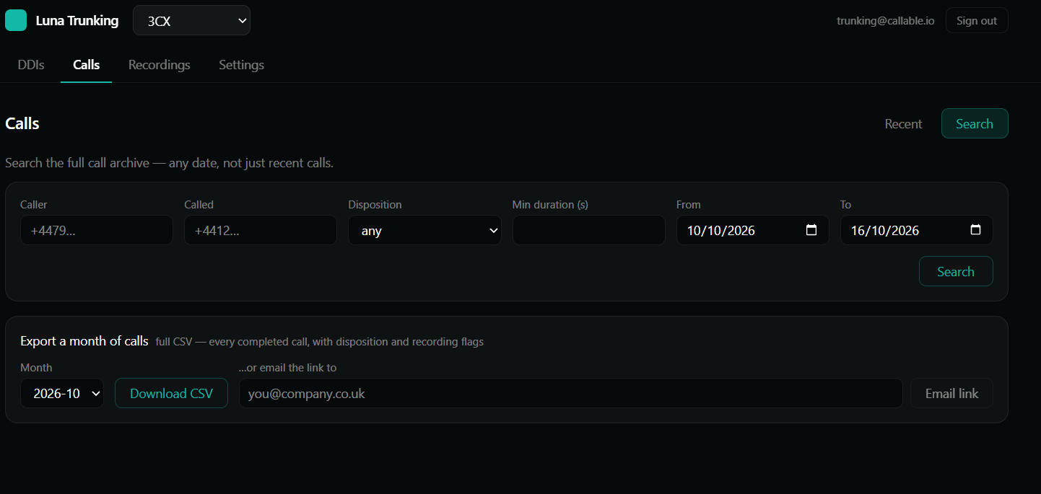Viewport: 1041px width, 494px height.
Task: Go to the Settings tab
Action: pos(241,65)
